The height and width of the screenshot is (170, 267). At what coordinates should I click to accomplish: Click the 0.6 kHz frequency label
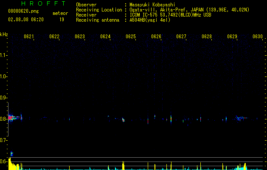[x=3, y=161]
